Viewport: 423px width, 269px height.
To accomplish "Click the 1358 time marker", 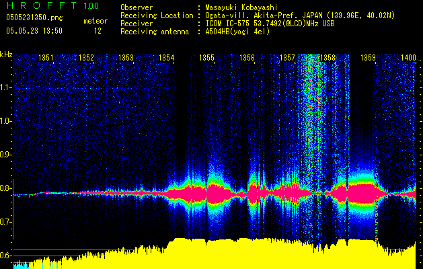I will 328,57.
